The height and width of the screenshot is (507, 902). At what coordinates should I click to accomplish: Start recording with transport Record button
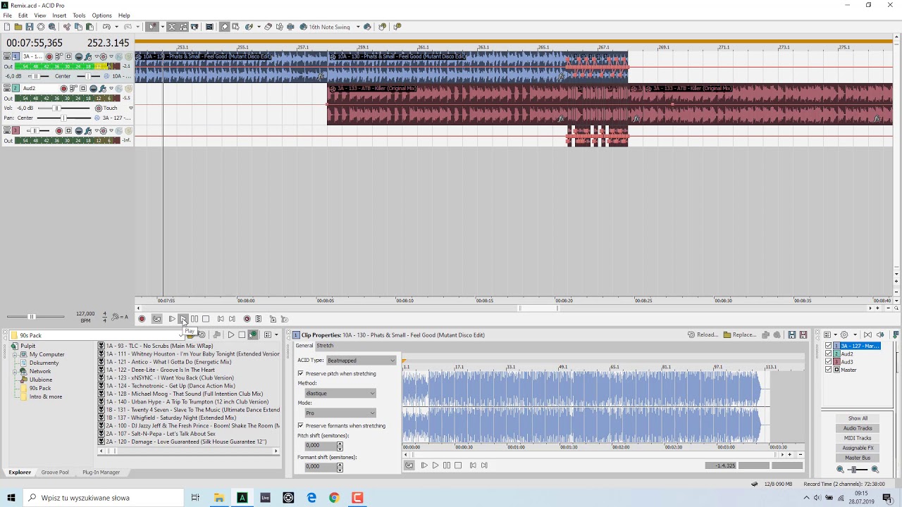tap(142, 319)
